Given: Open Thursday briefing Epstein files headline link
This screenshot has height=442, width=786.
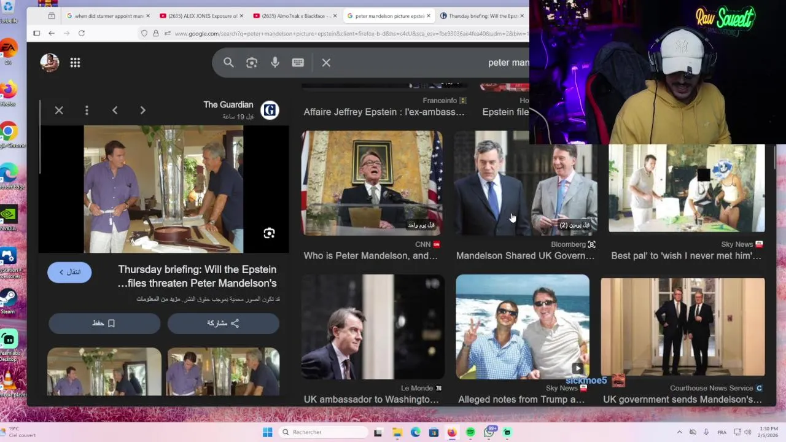Looking at the screenshot, I should click(197, 276).
